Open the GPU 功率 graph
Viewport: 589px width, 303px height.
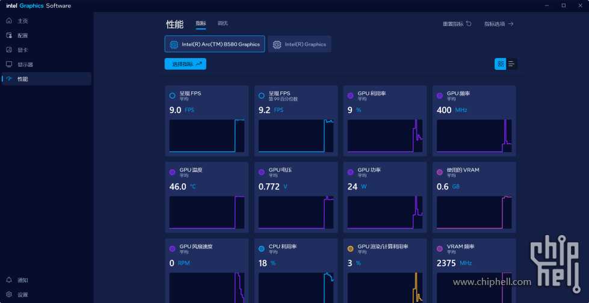[x=385, y=212]
